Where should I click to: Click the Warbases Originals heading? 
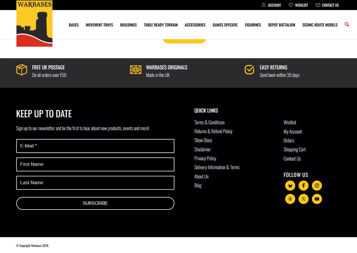tap(167, 67)
